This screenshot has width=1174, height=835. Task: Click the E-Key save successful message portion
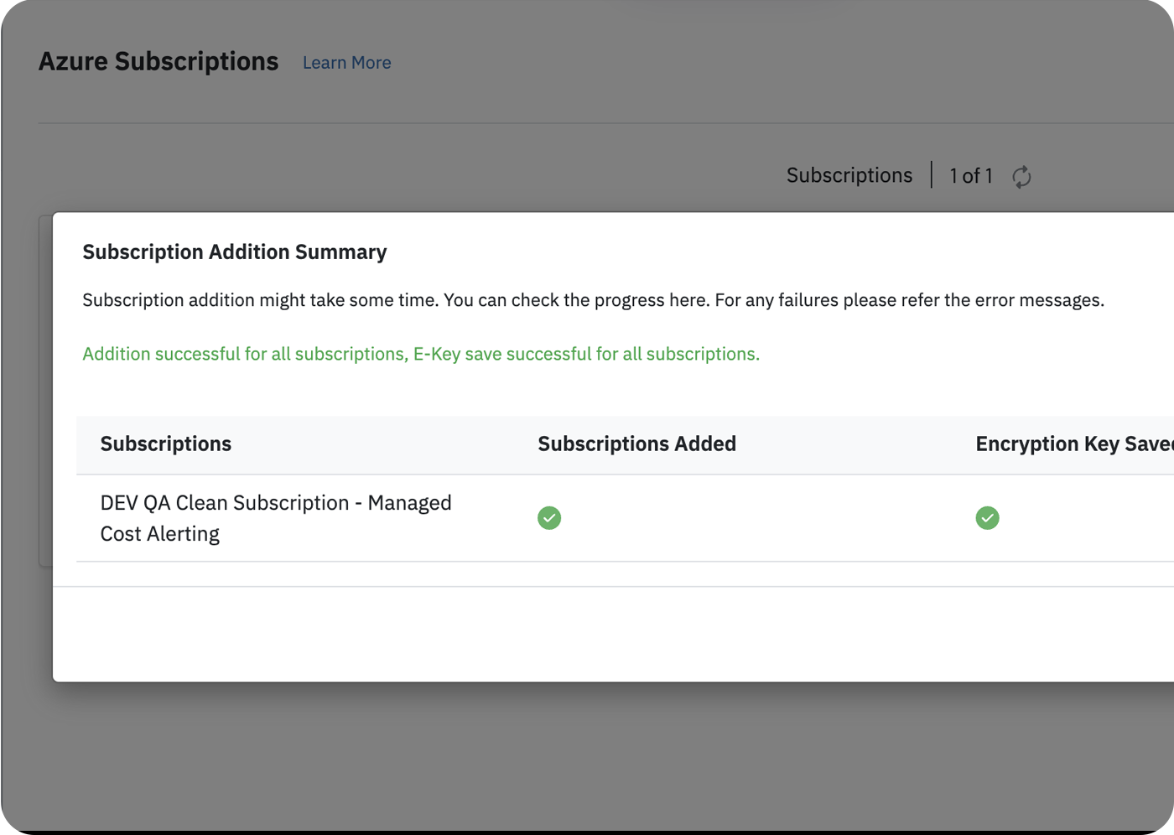click(x=585, y=354)
